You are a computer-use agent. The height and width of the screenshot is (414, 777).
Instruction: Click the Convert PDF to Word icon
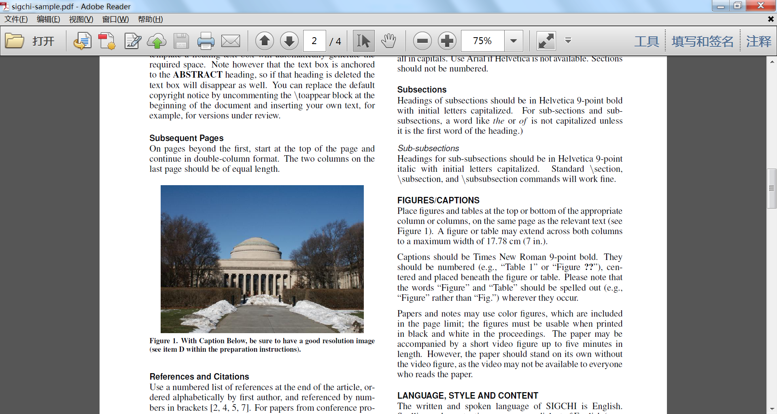[x=82, y=41]
